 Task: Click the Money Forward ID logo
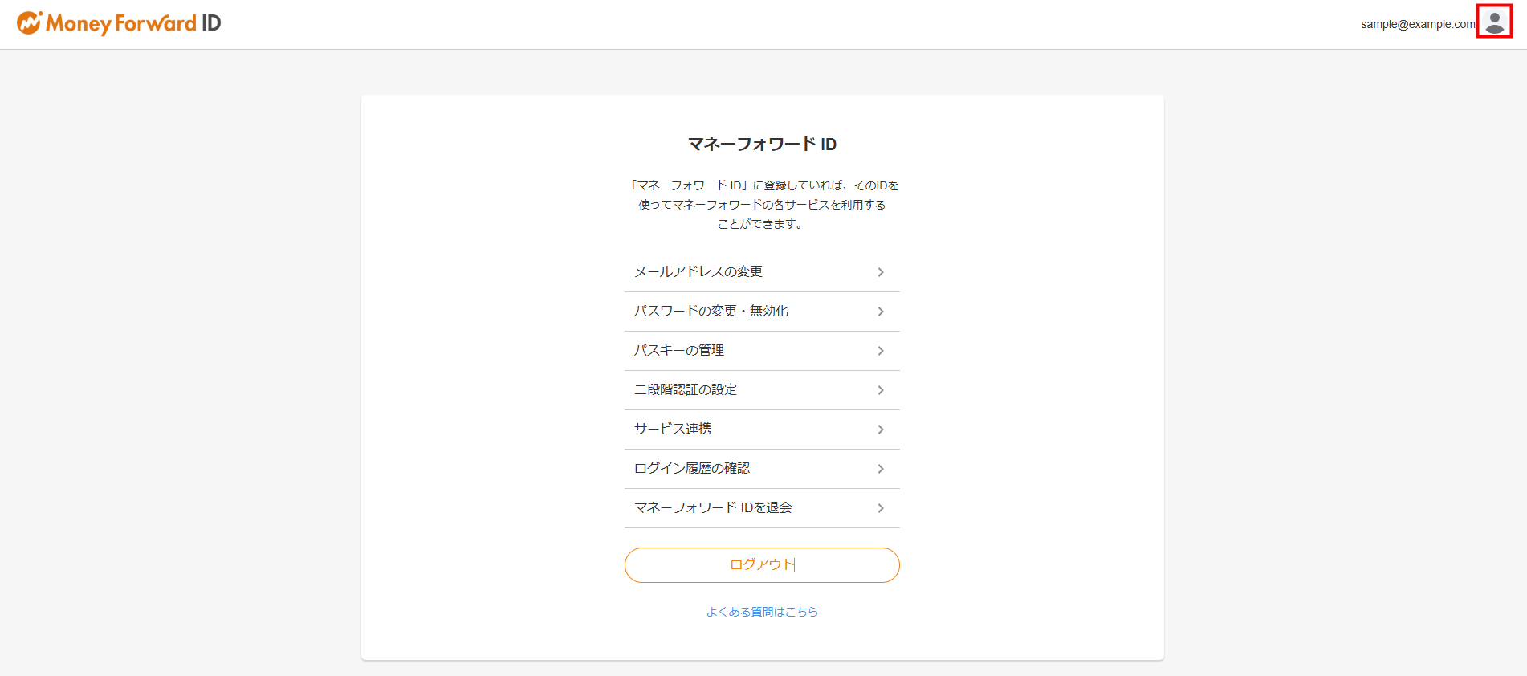tap(119, 23)
